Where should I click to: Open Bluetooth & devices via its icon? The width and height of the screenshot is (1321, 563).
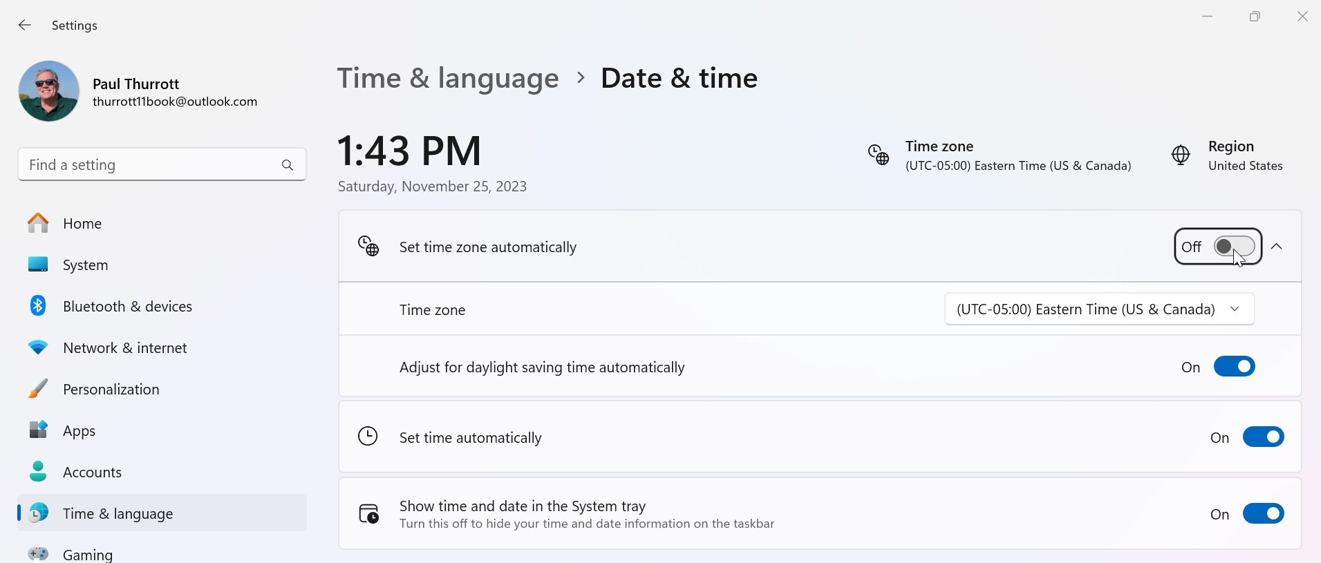(x=38, y=306)
